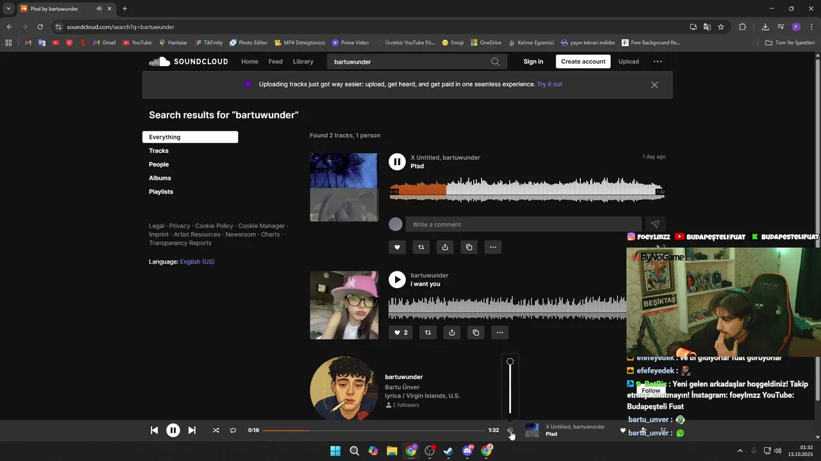The image size is (821, 461).
Task: Open the Windows Start menu
Action: (x=335, y=451)
